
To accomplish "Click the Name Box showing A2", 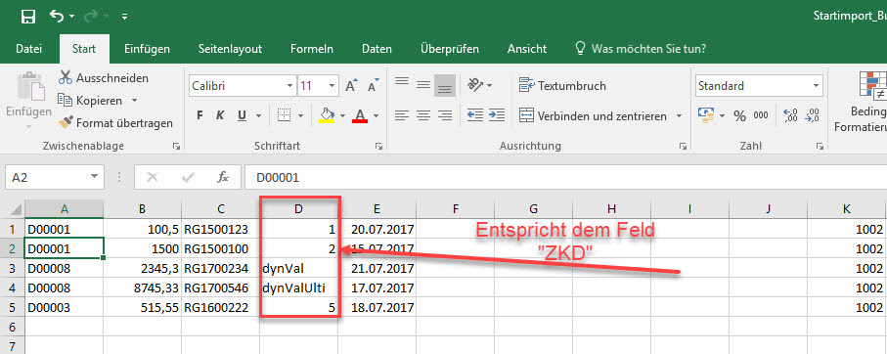I will (x=54, y=178).
